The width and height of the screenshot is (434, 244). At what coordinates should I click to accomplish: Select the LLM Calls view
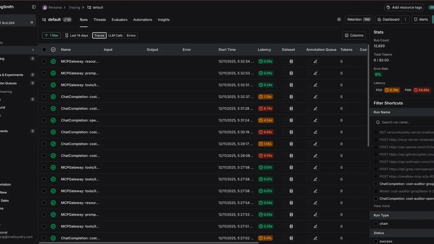tap(116, 35)
